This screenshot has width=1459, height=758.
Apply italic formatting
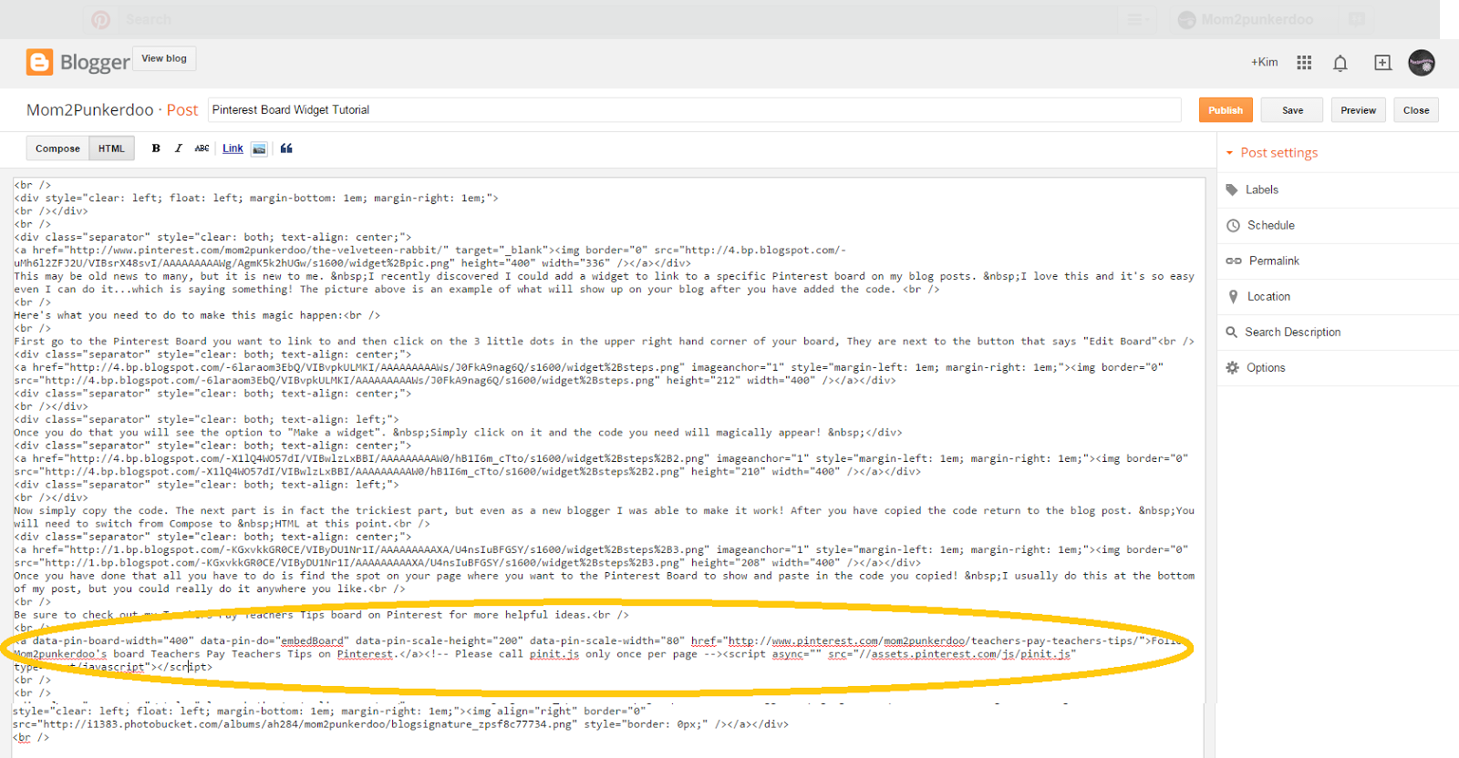(x=178, y=149)
